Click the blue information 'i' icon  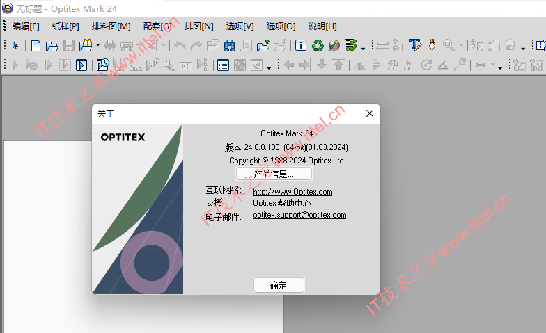pyautogui.click(x=301, y=46)
